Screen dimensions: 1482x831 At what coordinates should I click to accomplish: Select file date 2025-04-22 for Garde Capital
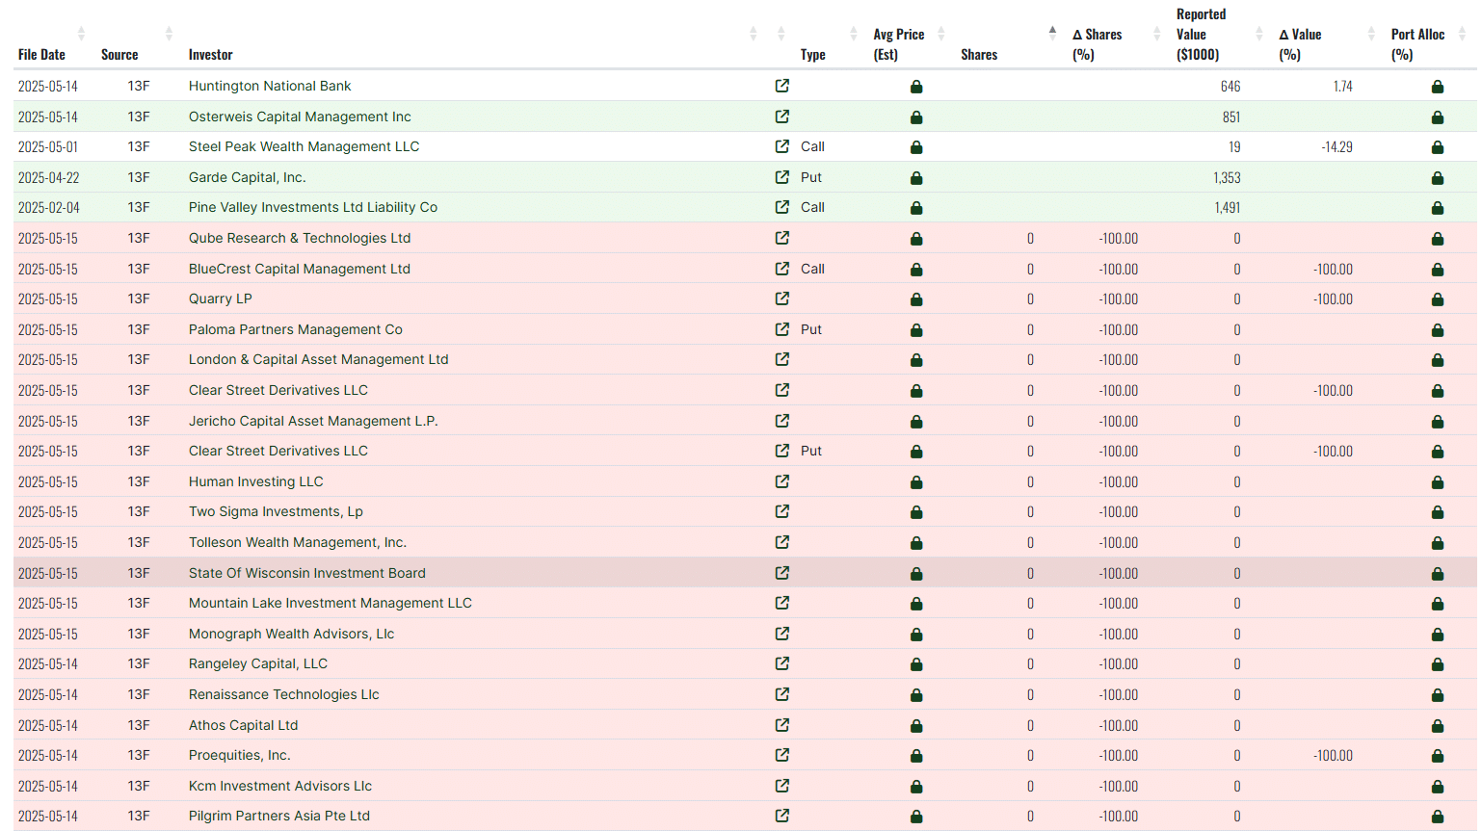[x=48, y=178]
